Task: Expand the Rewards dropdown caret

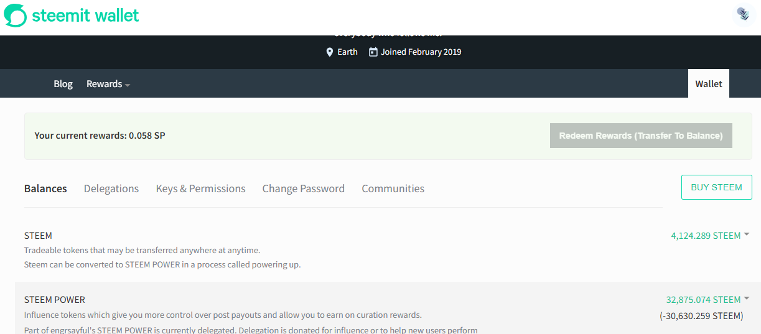Action: click(x=128, y=85)
